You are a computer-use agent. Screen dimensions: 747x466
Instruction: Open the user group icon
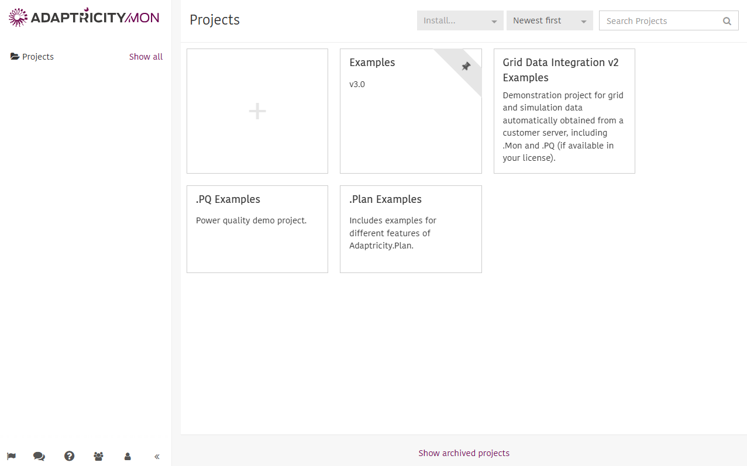point(98,456)
